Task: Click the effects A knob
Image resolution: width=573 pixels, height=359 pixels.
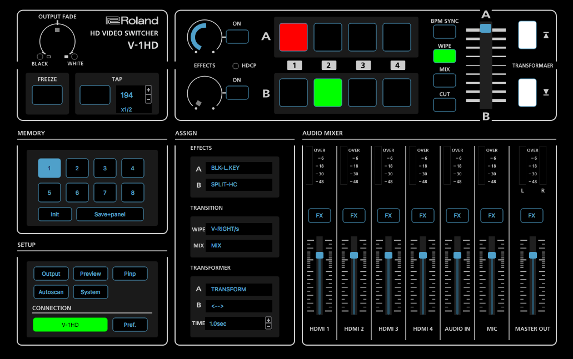Action: coord(205,37)
